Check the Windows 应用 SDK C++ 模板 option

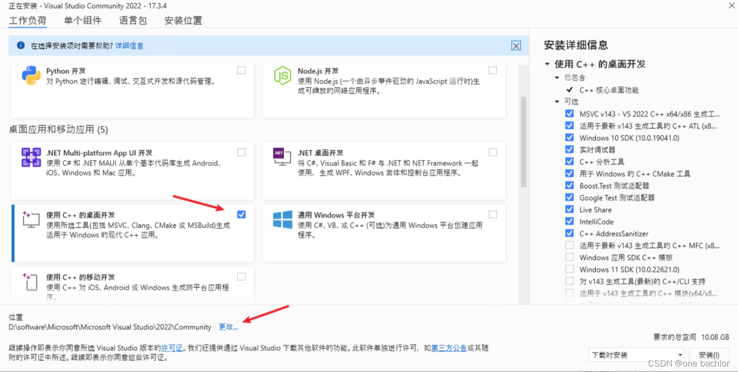click(x=569, y=257)
